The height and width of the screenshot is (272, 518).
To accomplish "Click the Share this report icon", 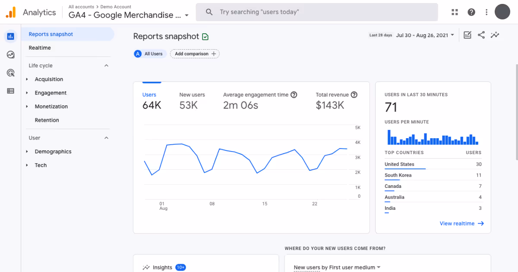I will 481,35.
